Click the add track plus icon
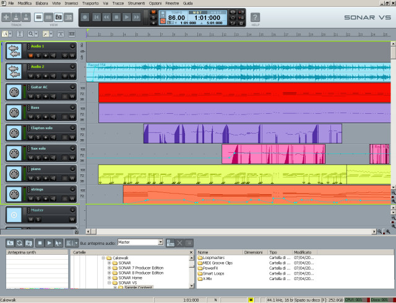The height and width of the screenshot is (303, 396). (6, 17)
